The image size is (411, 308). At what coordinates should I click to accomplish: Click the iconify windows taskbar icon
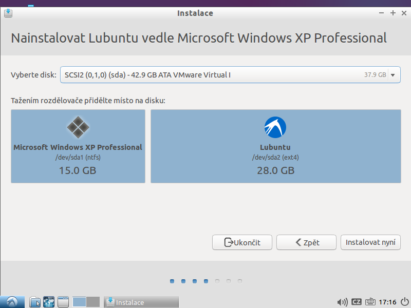click(63, 302)
